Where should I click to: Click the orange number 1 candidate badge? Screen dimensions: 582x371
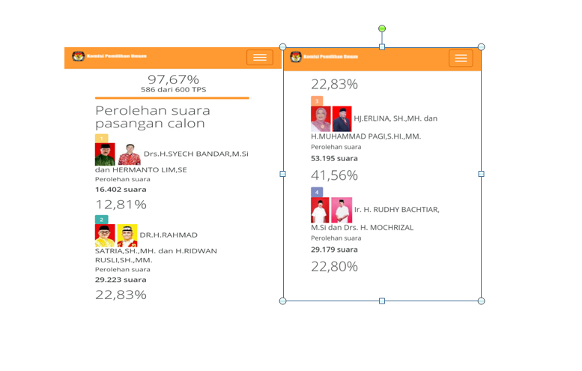[x=101, y=138]
